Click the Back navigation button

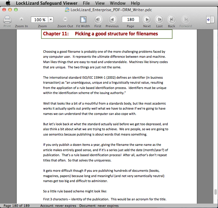pyautogui.click(x=172, y=20)
